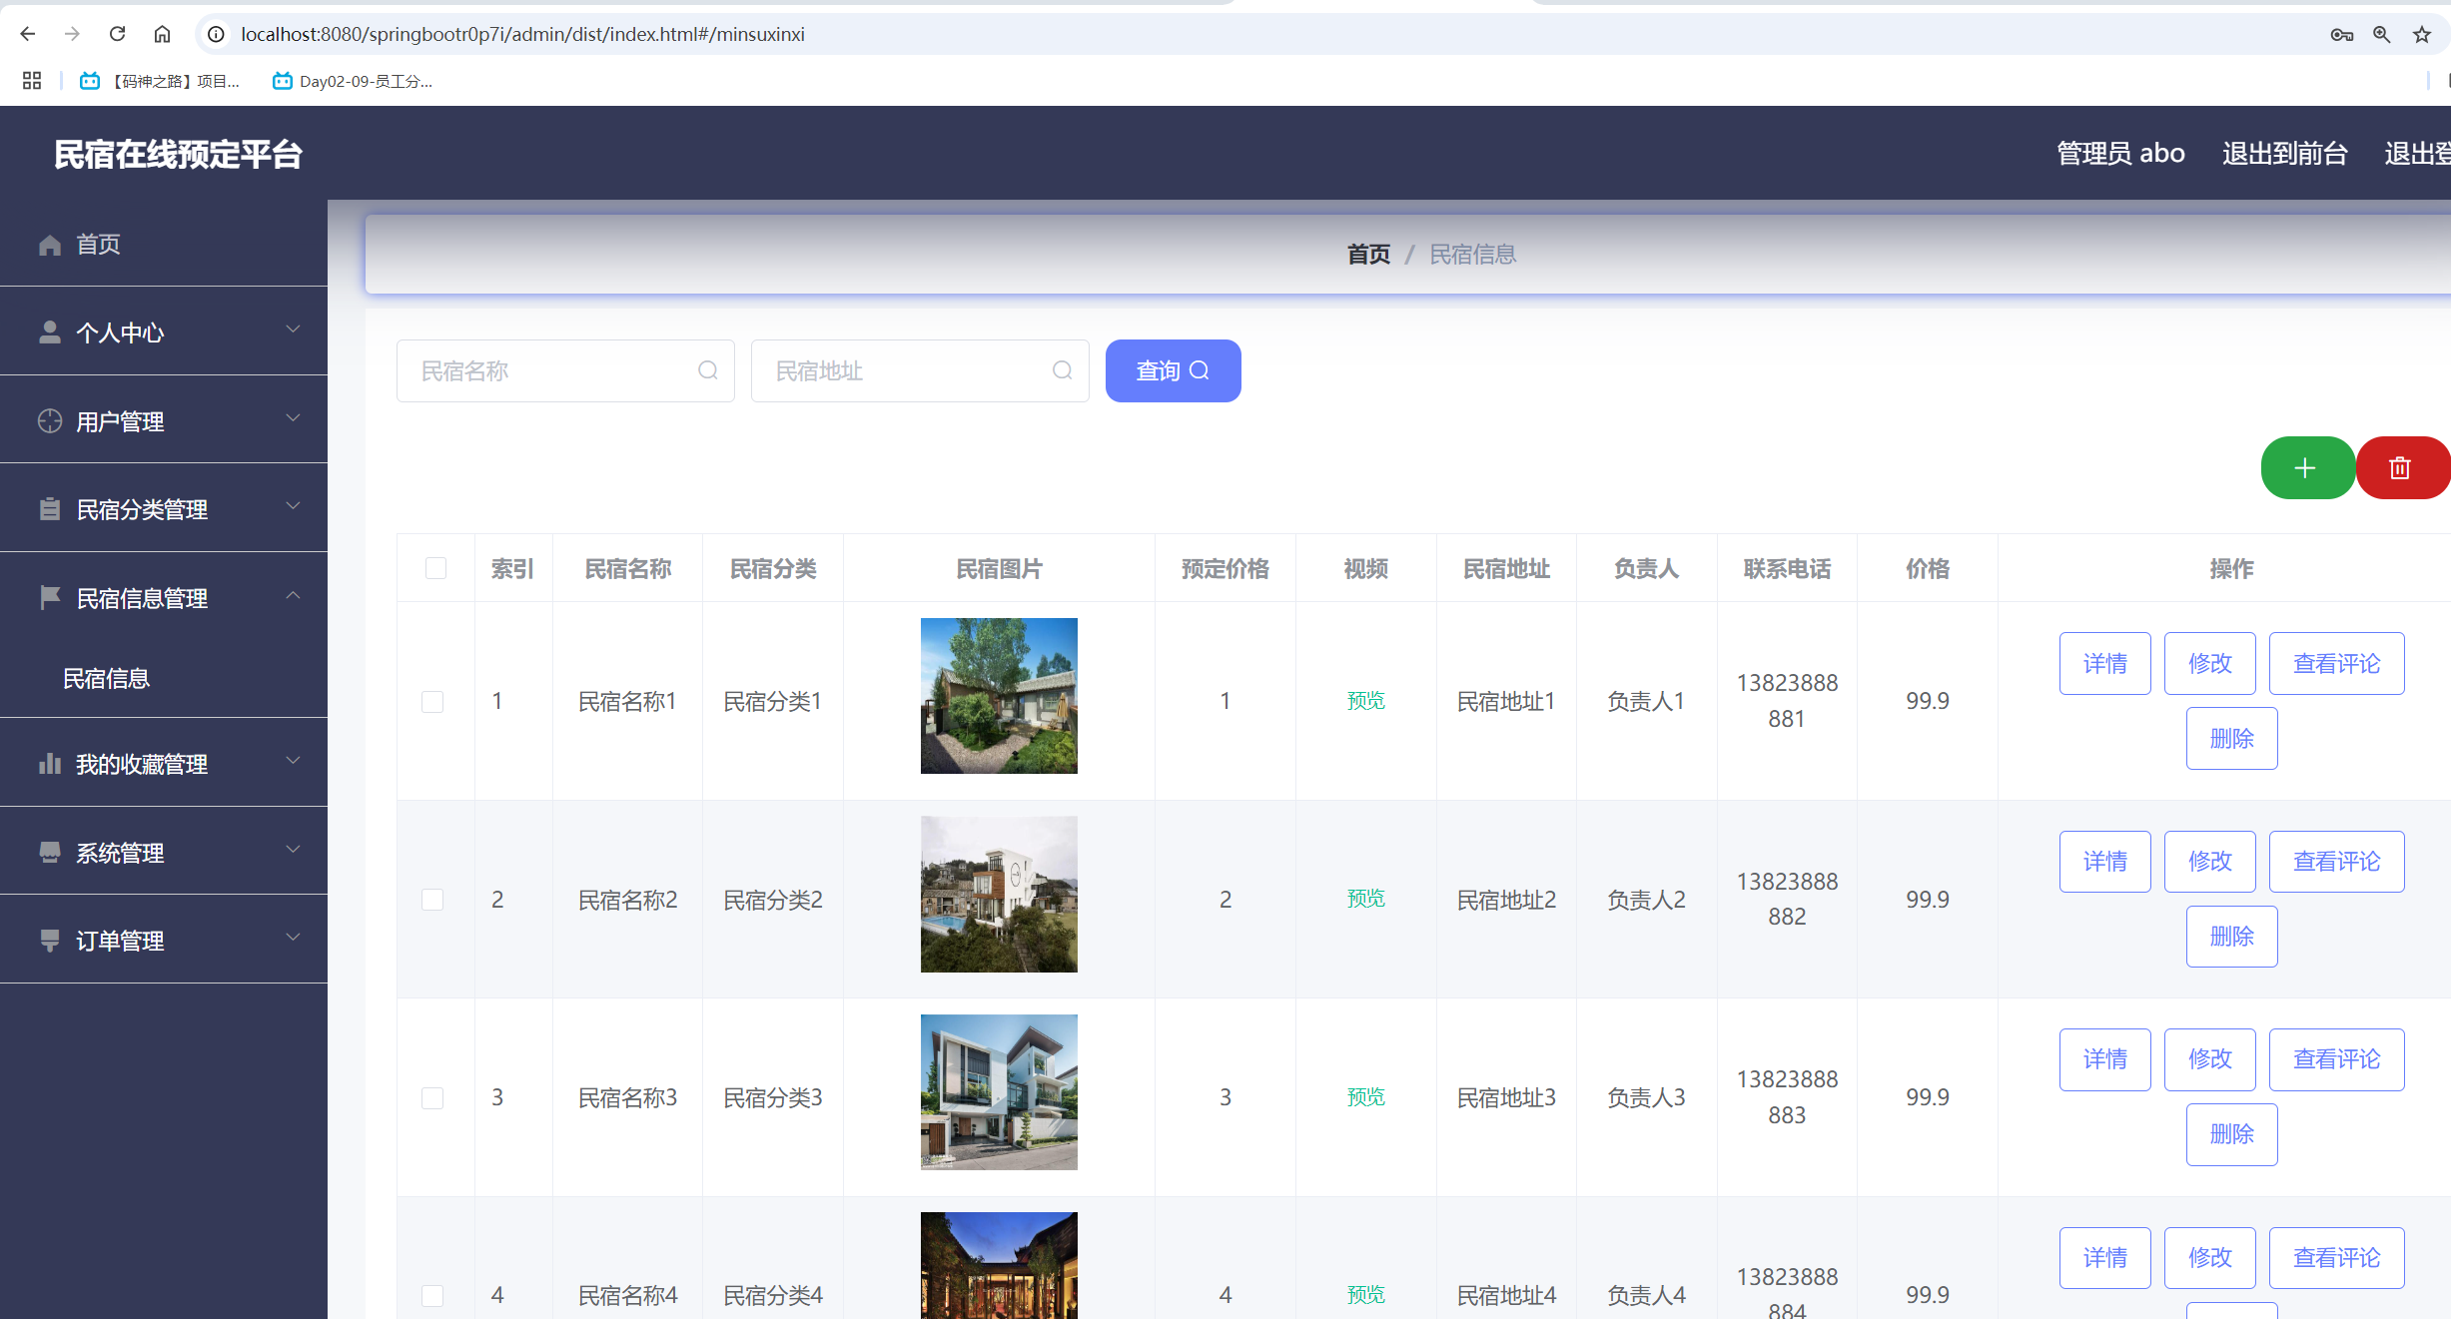Click the browser home button
This screenshot has width=2451, height=1319.
pos(162,34)
